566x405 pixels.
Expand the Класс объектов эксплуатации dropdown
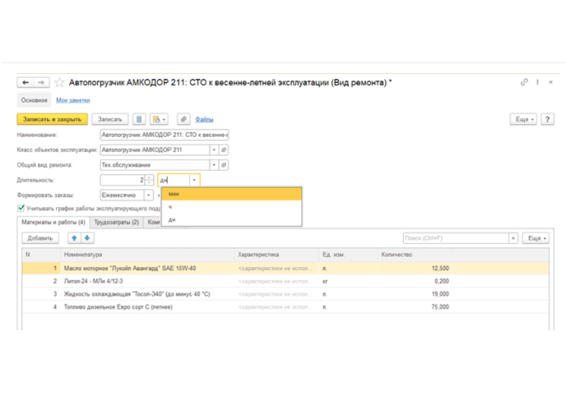point(214,150)
